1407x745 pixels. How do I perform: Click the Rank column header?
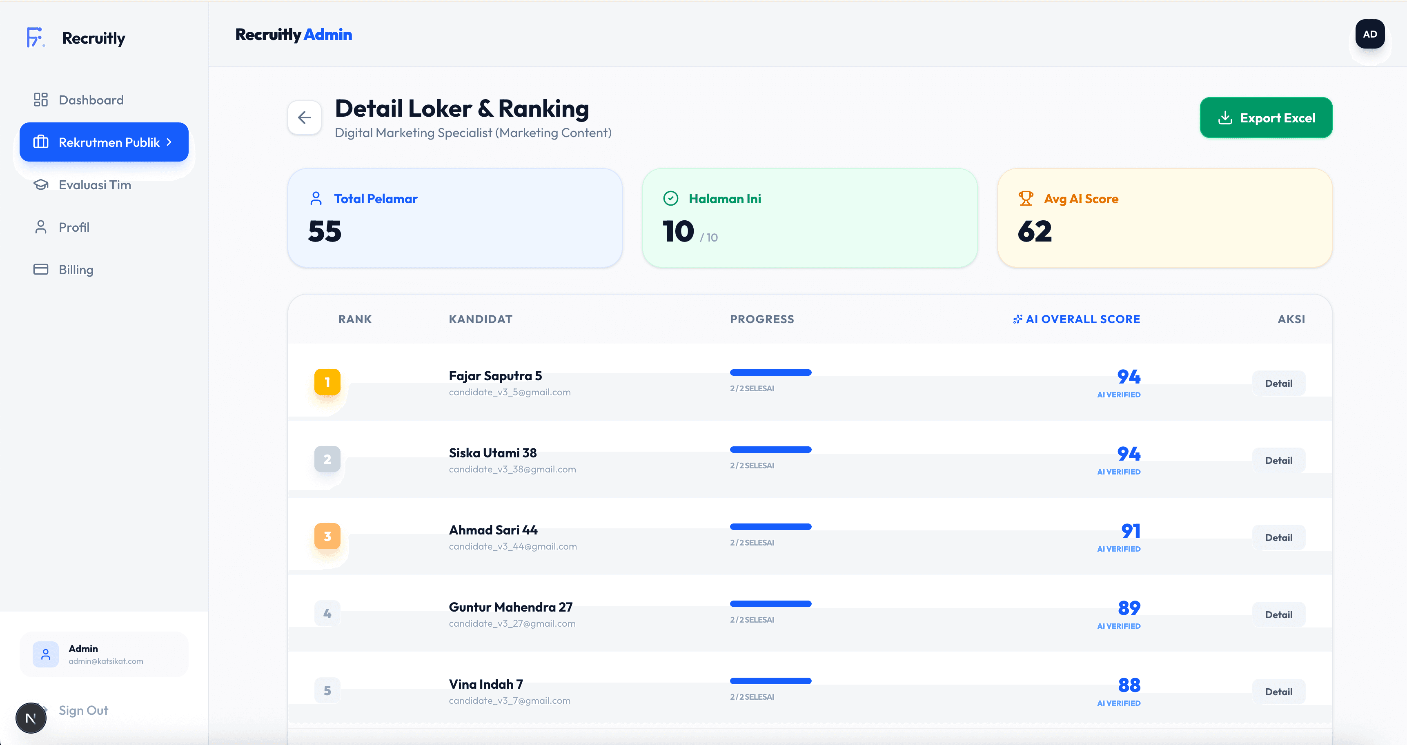click(x=354, y=319)
